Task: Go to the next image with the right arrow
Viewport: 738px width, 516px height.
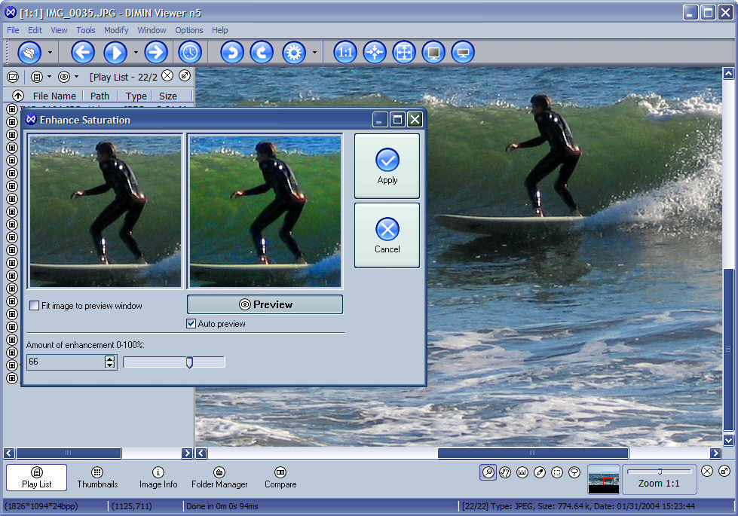Action: [x=156, y=52]
